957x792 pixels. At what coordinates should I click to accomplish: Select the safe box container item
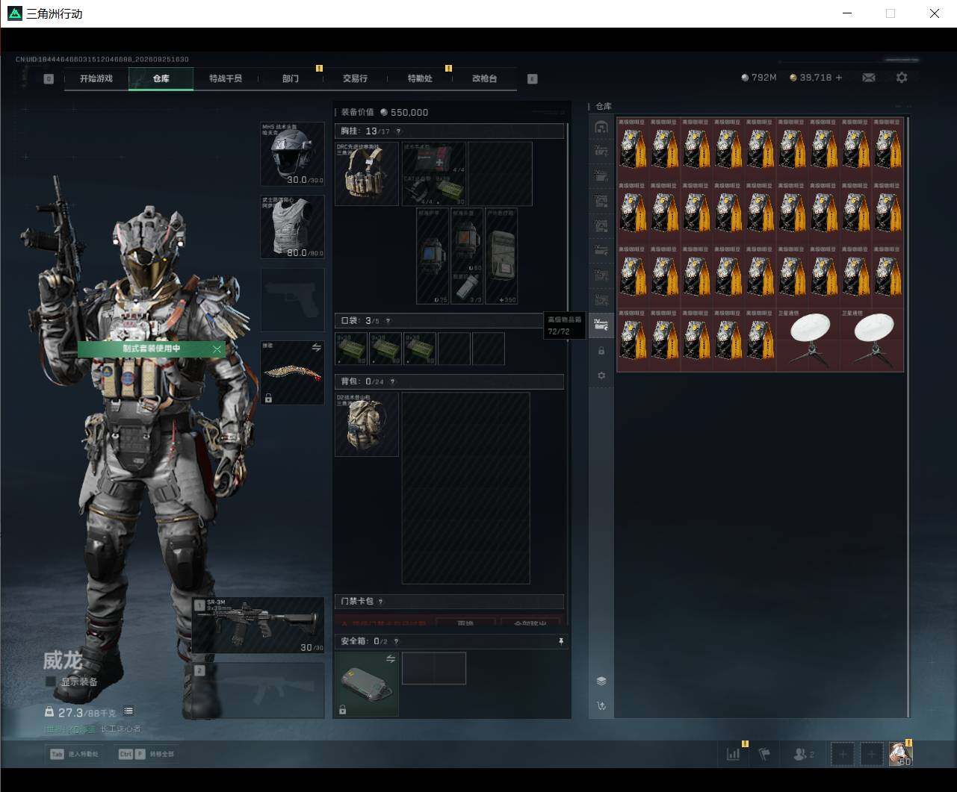click(x=367, y=684)
